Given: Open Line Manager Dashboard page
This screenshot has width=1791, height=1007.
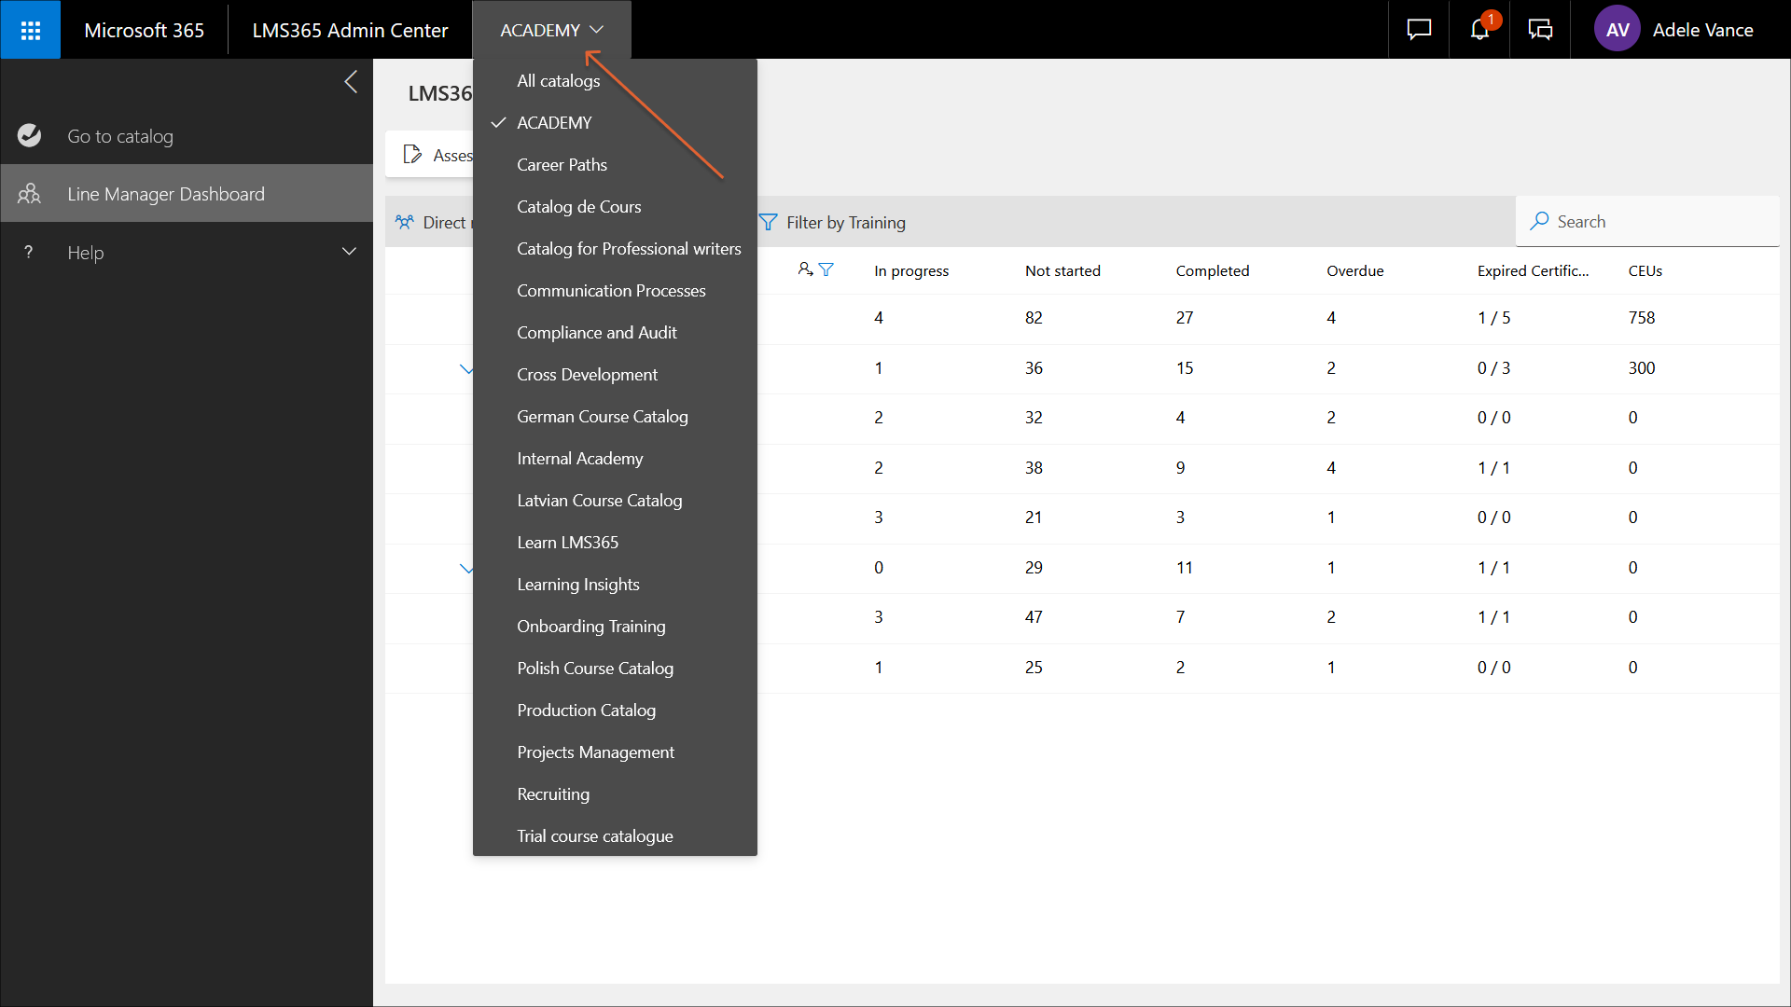Looking at the screenshot, I should [x=166, y=194].
